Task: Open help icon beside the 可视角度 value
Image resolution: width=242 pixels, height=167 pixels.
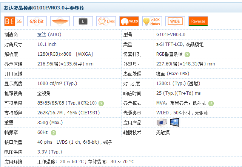Action: pos(101,103)
